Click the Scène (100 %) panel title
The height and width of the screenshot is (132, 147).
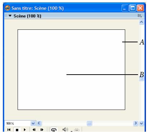coord(27,16)
